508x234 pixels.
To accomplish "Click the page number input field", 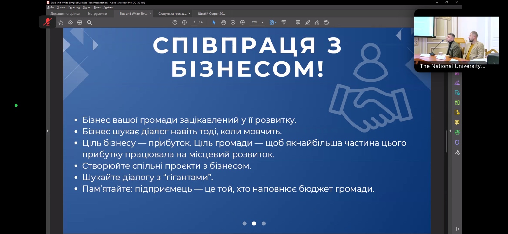I will pyautogui.click(x=194, y=23).
